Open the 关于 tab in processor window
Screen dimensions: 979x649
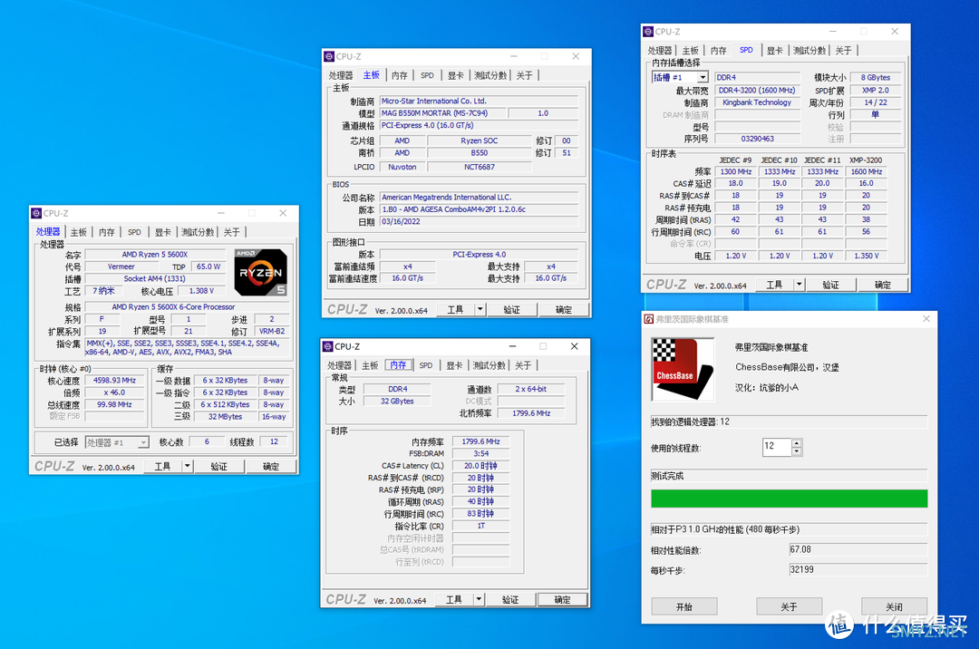232,232
